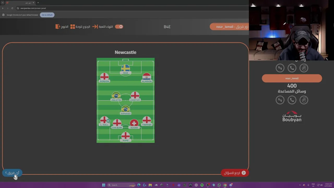Open the Windows Start menu

pyautogui.click(x=104, y=185)
